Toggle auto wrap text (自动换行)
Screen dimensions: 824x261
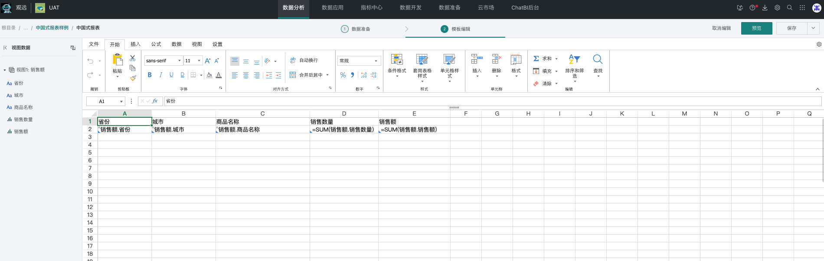(x=304, y=61)
